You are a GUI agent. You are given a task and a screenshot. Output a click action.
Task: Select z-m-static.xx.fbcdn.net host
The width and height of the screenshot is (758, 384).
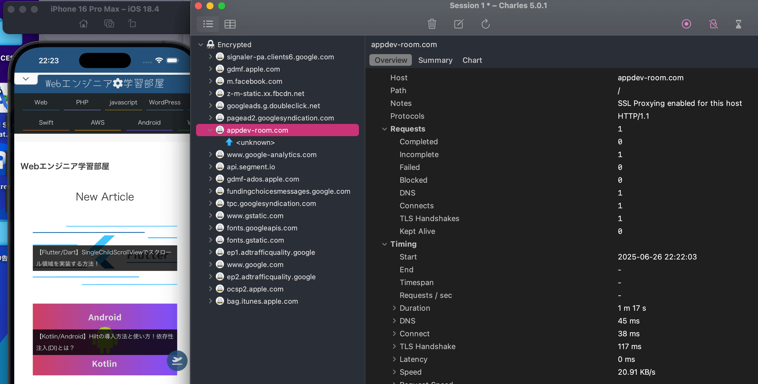coord(265,94)
